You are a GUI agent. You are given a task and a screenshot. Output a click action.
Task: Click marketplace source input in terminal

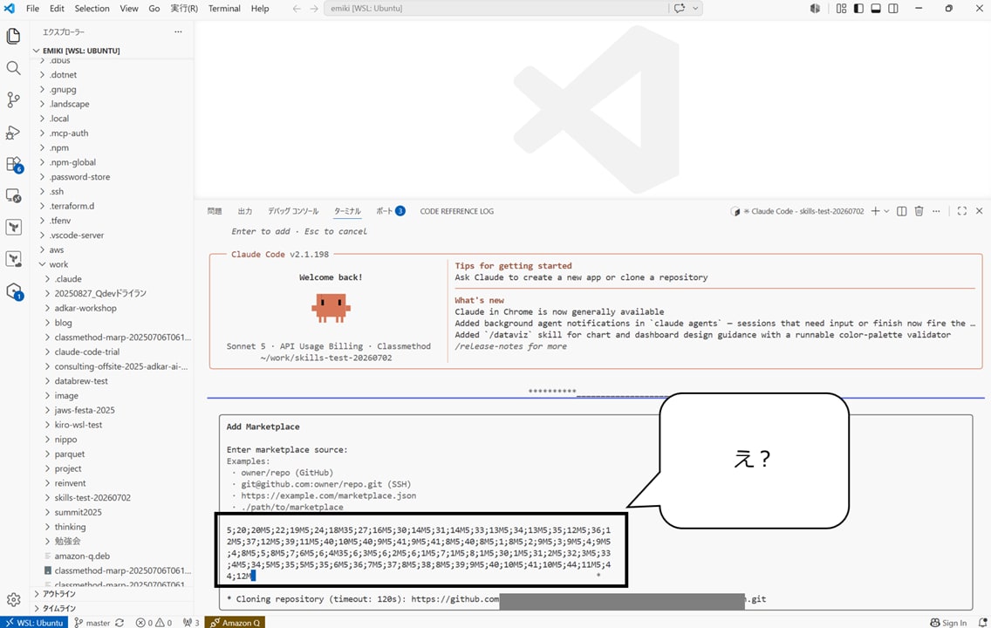pos(419,553)
